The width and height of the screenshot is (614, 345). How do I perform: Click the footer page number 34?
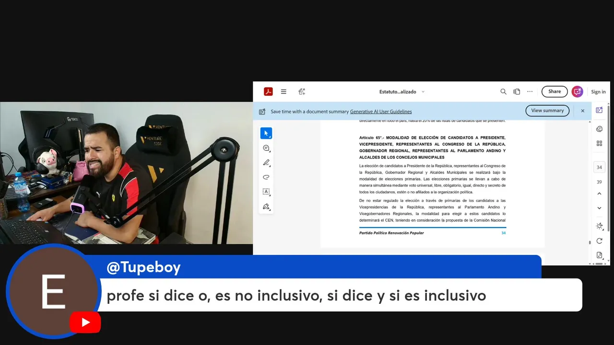[503, 233]
